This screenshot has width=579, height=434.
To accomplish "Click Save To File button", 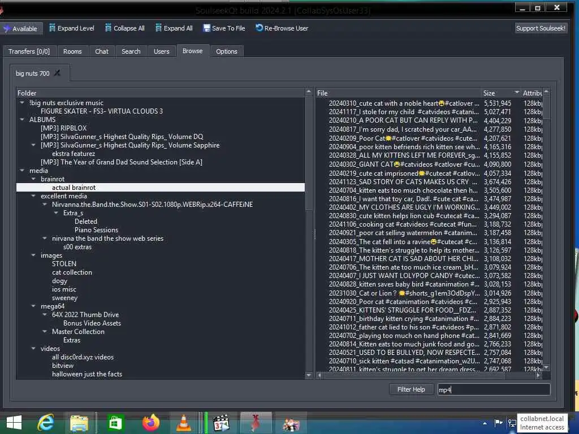I will (224, 28).
